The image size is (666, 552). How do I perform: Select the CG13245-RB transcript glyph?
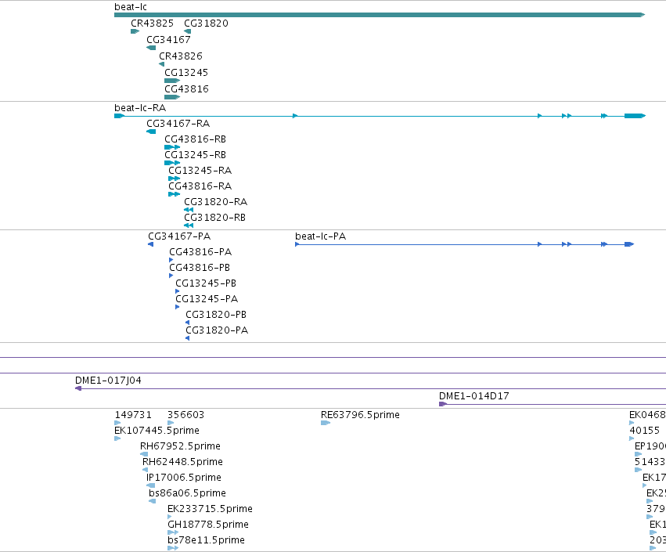click(x=172, y=163)
